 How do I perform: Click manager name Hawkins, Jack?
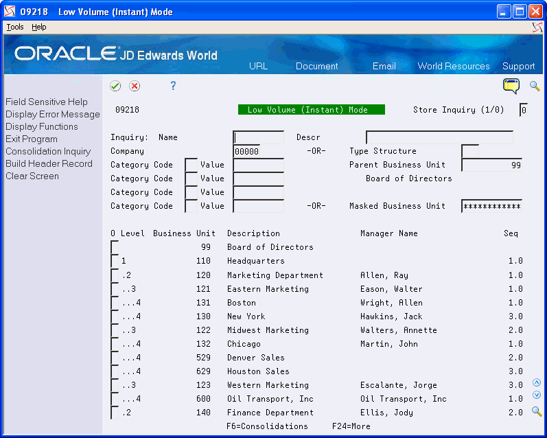[391, 316]
